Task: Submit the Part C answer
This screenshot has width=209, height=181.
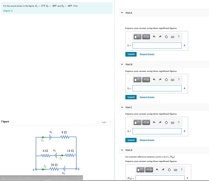Action: (x=131, y=140)
